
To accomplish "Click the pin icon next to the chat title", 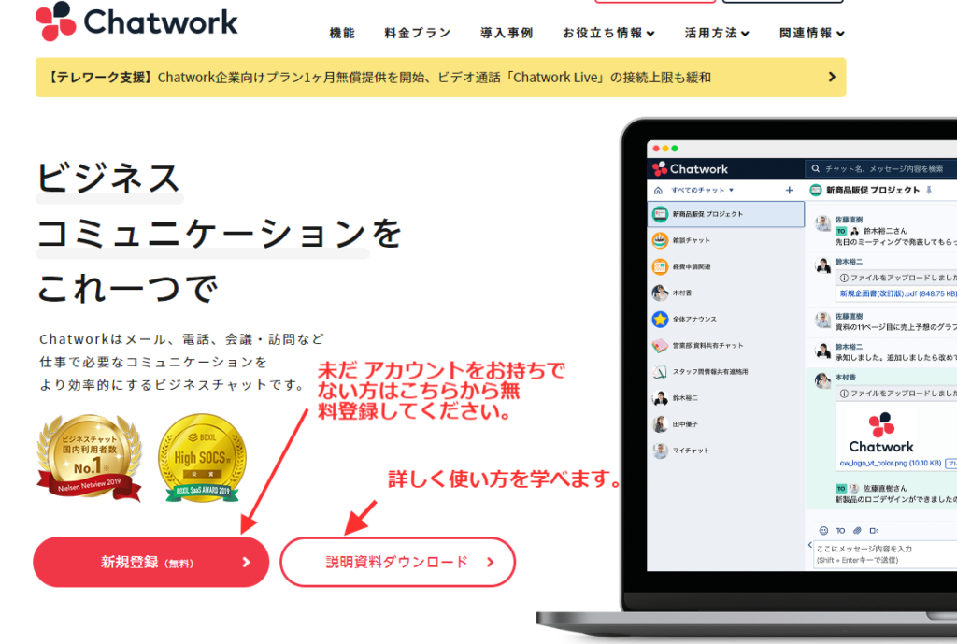I will pyautogui.click(x=929, y=191).
